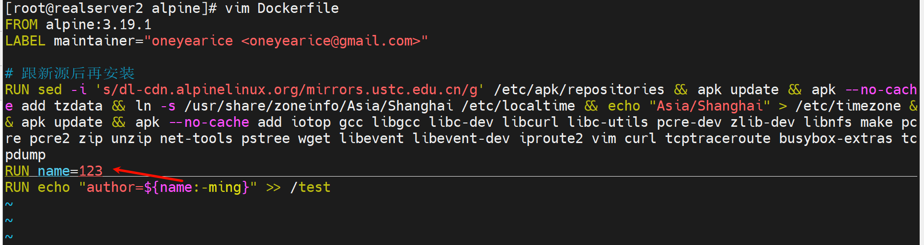Click the value 123 in name=123
This screenshot has height=245, width=924.
91,171
